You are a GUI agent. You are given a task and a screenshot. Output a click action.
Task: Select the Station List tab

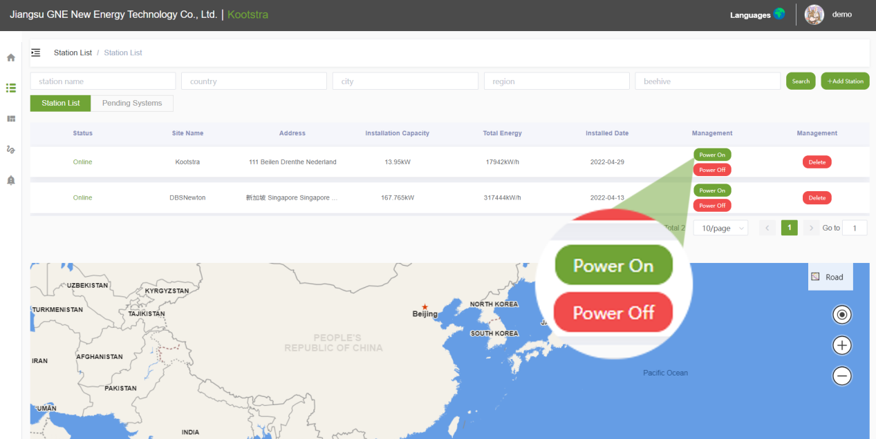[61, 104]
